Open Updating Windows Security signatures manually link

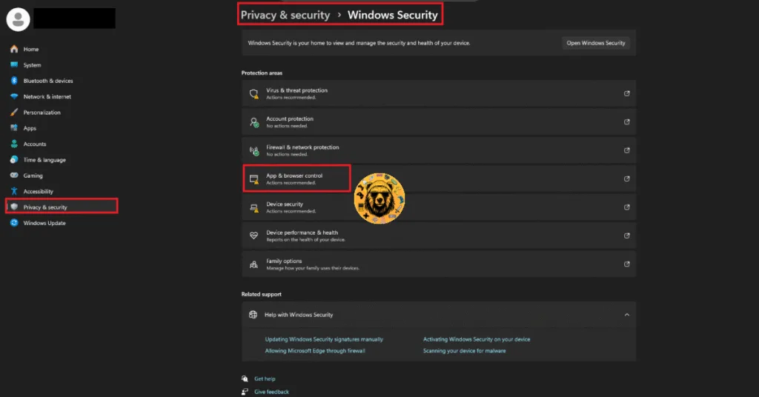coord(324,339)
